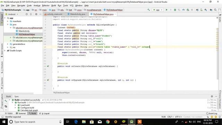Screen dimensions: 222x125
Task: Hide the Build panel with minus icon
Action: 216,96
